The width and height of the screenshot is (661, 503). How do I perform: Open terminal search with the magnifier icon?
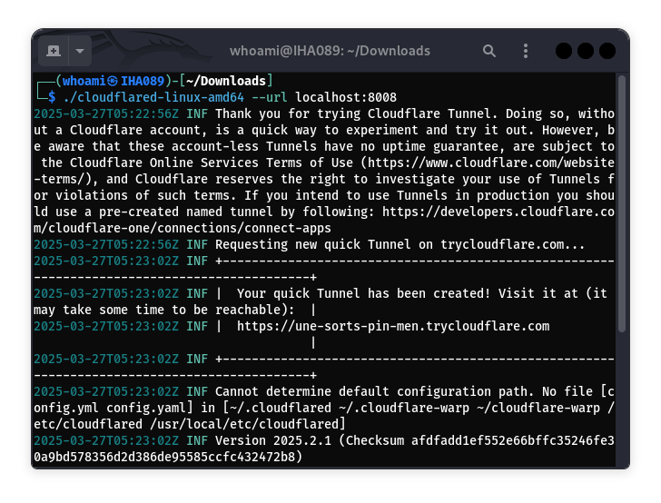[x=489, y=51]
